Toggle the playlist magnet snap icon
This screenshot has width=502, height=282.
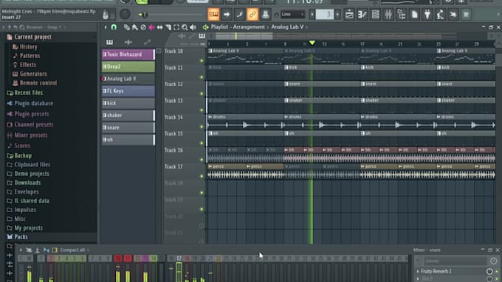point(114,27)
